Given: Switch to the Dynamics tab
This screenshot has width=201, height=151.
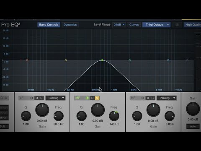Looking at the screenshot, I should (70, 25).
